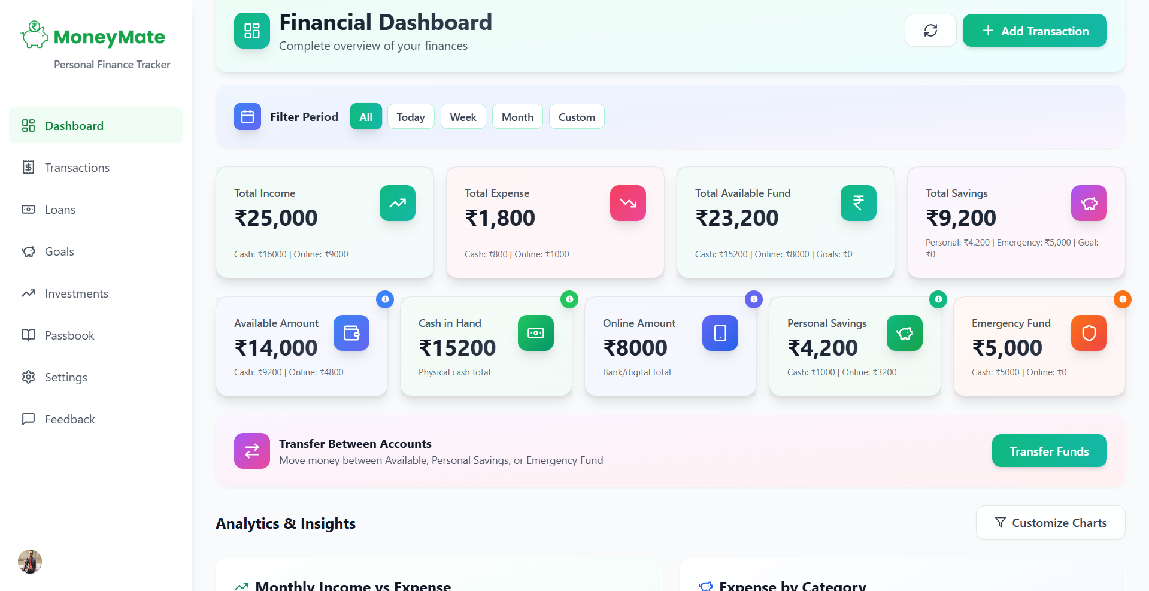Choose the All filter period
The width and height of the screenshot is (1149, 591).
[365, 116]
